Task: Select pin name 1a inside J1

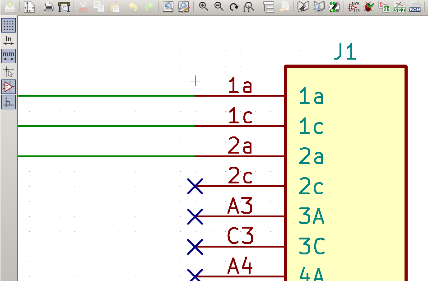Action: (311, 96)
